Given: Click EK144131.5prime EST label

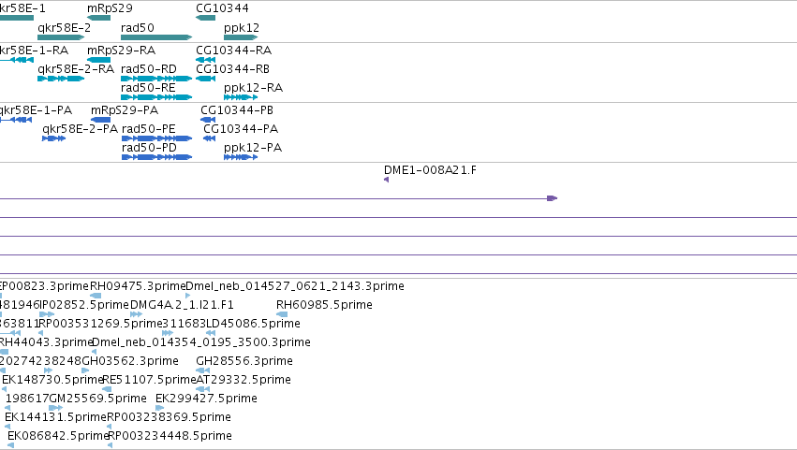Looking at the screenshot, I should point(55,417).
